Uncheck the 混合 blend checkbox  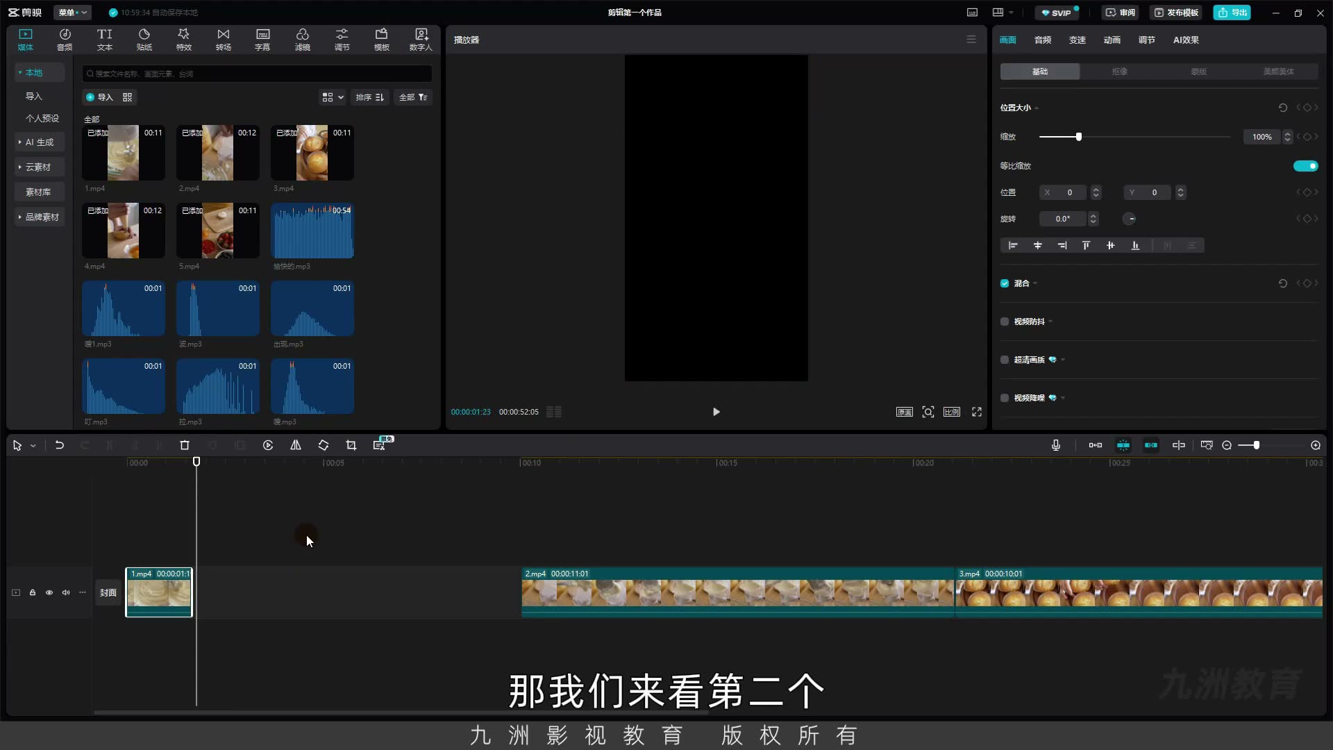tap(1005, 283)
